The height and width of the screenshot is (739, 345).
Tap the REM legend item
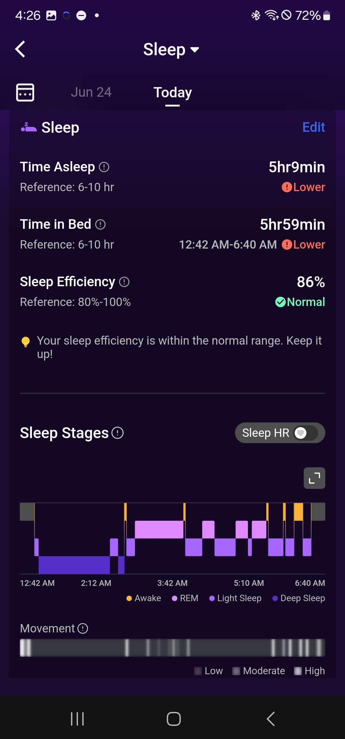click(185, 598)
